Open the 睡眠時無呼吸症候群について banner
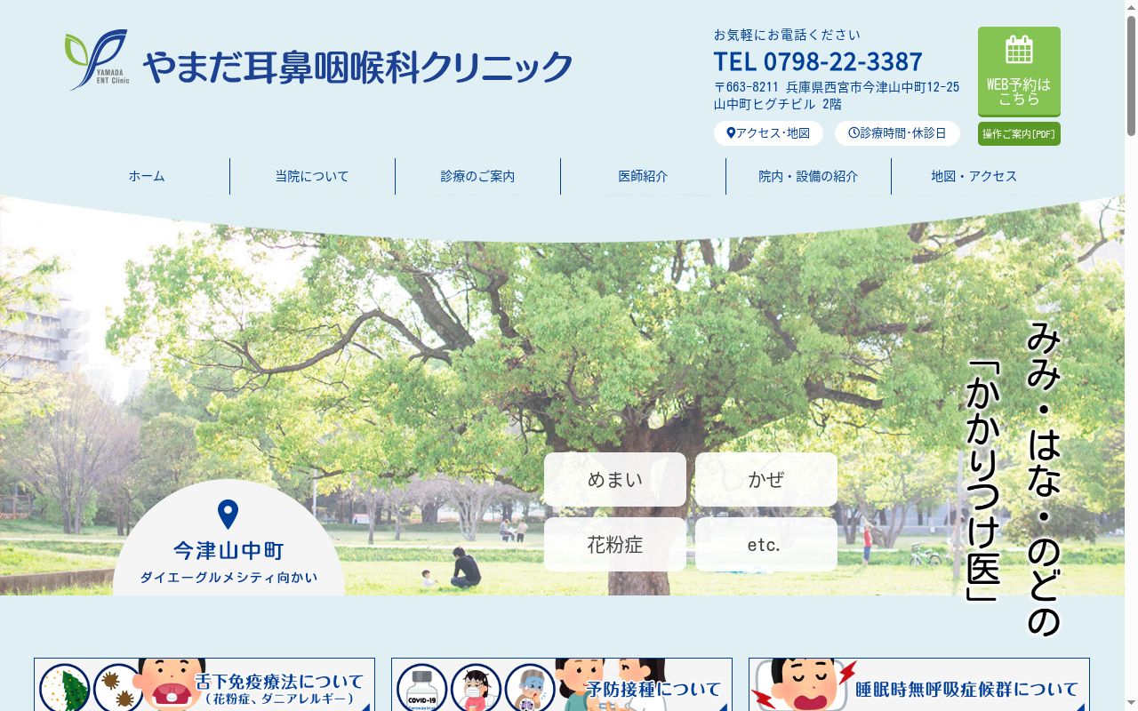 click(x=919, y=684)
